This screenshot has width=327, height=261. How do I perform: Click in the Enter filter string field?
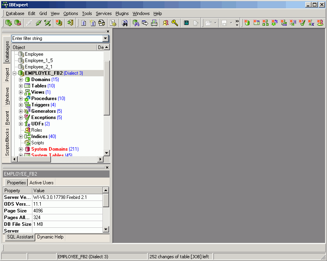(x=57, y=38)
